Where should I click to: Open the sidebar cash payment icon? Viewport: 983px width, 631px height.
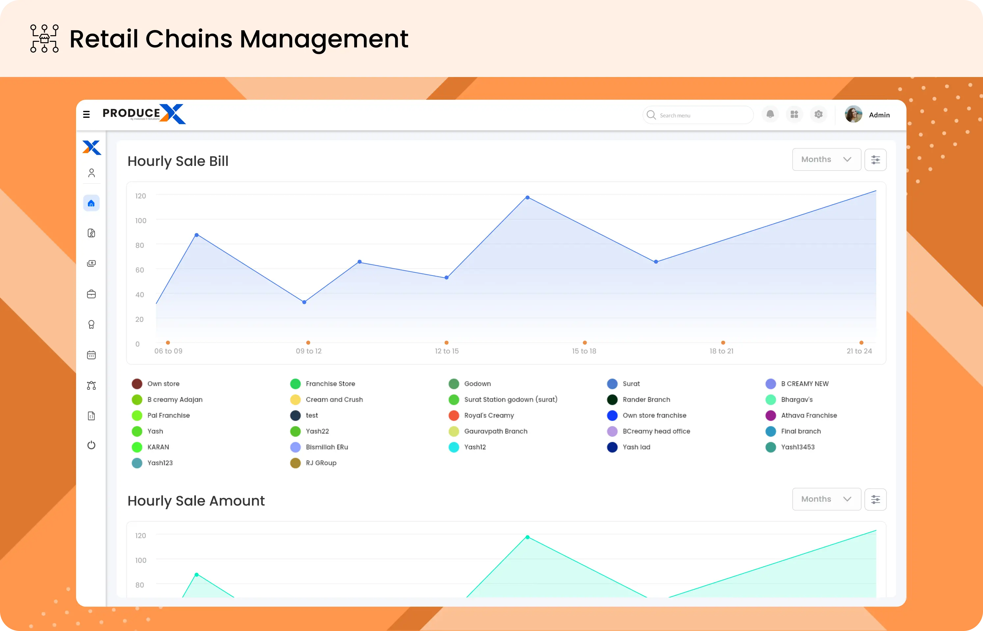(x=92, y=263)
